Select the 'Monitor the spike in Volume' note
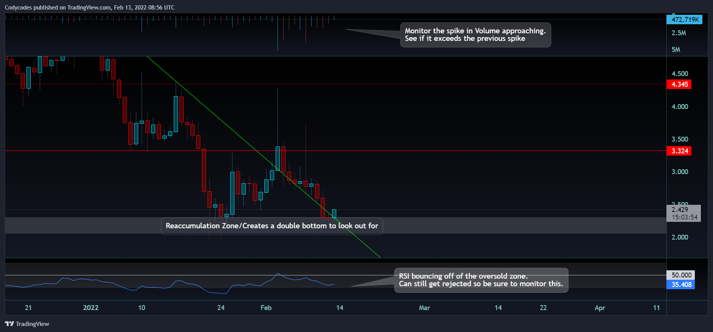 click(475, 35)
